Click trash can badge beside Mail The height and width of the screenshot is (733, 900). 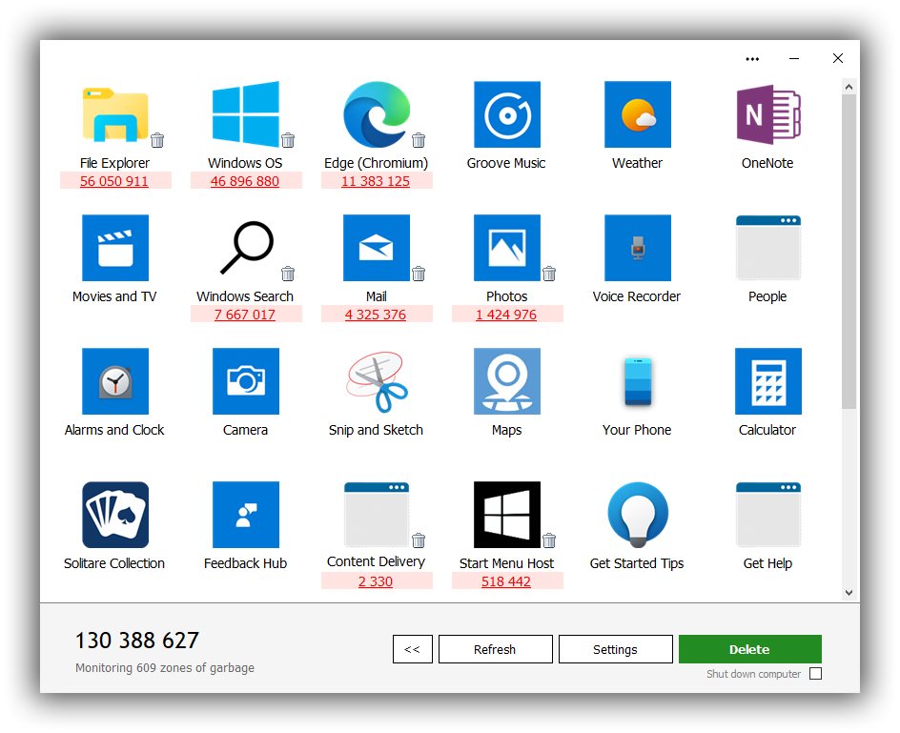pos(419,274)
